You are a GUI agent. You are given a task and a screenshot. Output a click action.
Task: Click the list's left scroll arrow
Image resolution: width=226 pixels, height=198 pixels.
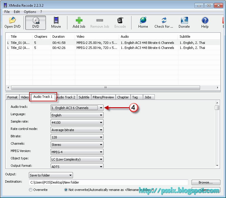[x=8, y=88]
